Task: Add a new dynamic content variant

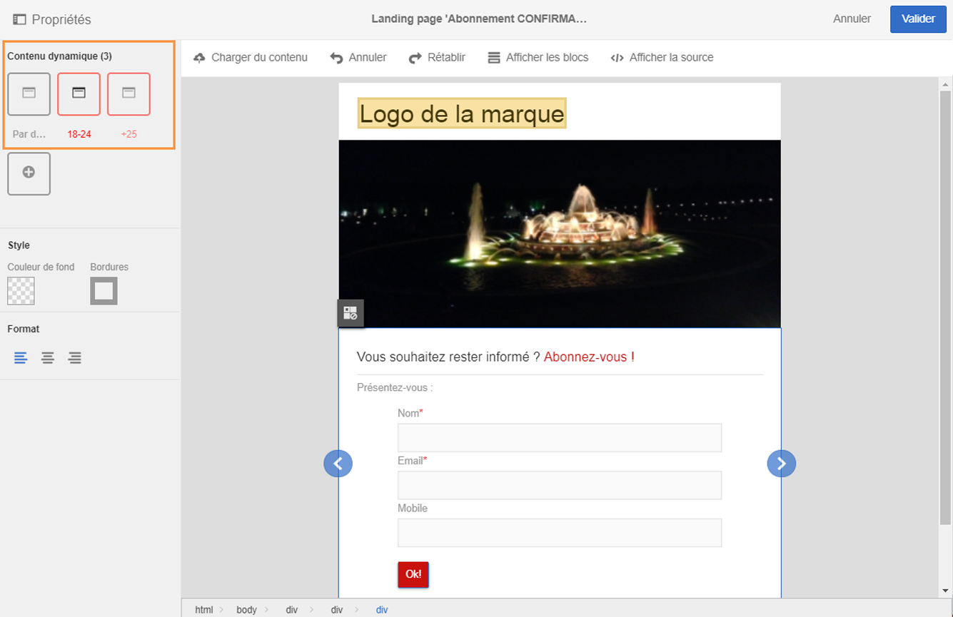Action: (29, 173)
